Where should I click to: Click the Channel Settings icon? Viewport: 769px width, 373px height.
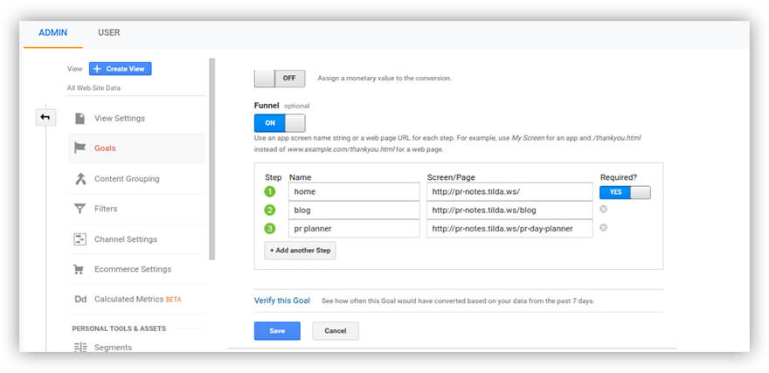(x=80, y=238)
